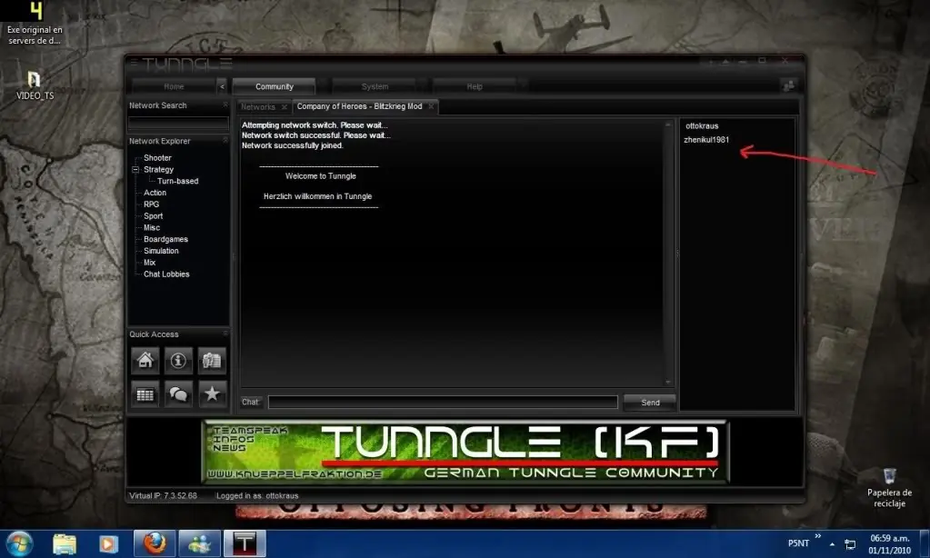Select user ottokraus in the member list

(x=702, y=125)
